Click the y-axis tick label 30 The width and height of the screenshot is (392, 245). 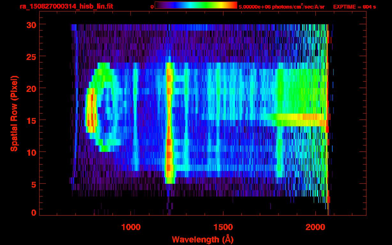coord(31,25)
